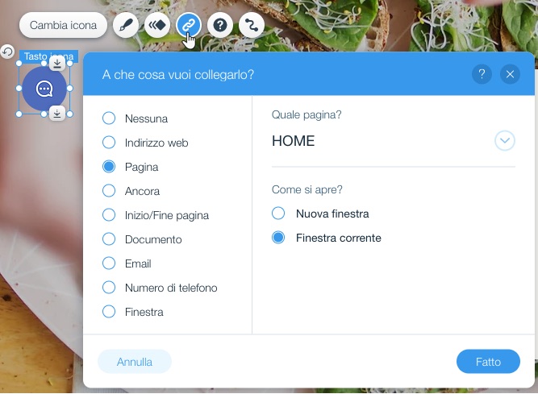Click the Cambia icona button
538x394 pixels.
point(63,25)
